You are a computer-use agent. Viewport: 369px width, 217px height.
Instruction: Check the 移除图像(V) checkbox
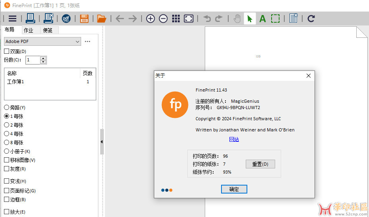7,160
